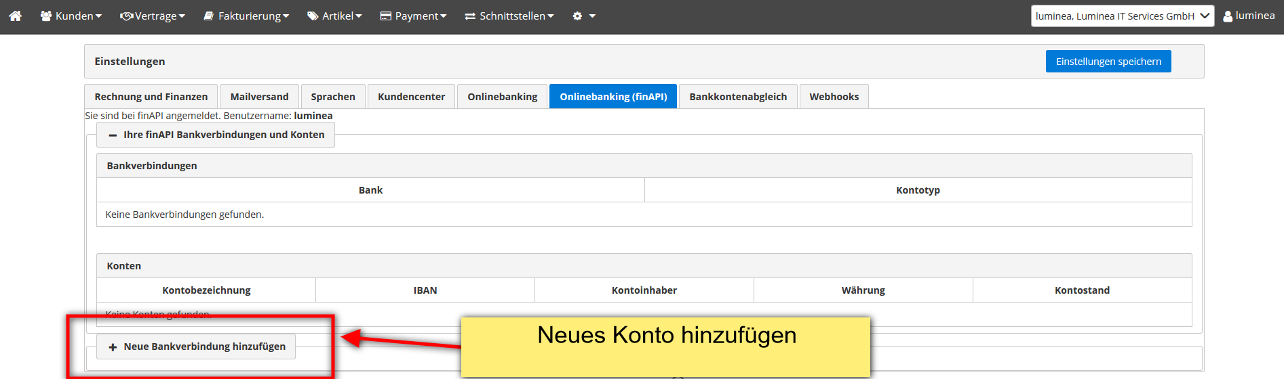This screenshot has height=379, width=1284.
Task: Expand the Fakturierung menu
Action: pos(247,16)
